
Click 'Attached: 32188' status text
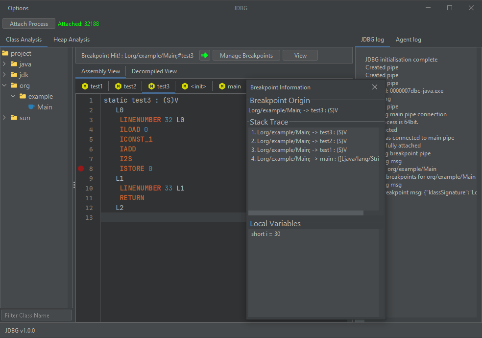coord(78,24)
